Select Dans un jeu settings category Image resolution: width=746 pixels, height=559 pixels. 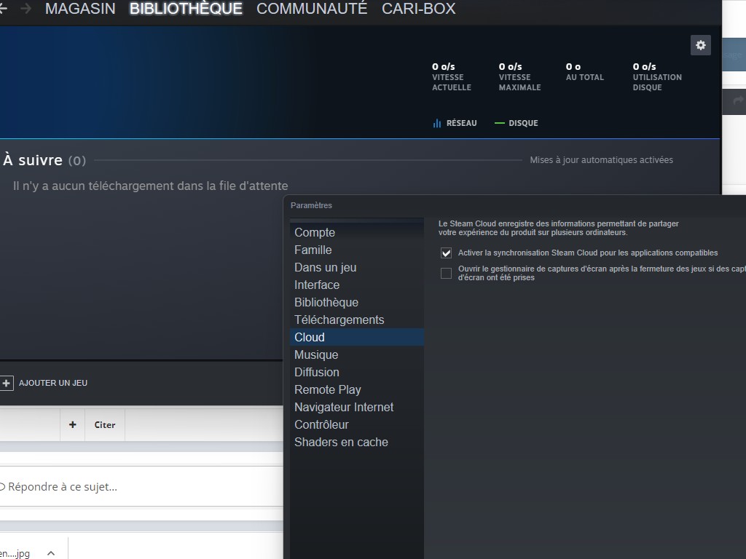click(x=356, y=268)
